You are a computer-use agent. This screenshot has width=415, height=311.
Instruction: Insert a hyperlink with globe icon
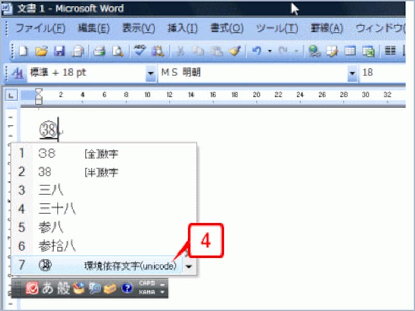(x=314, y=51)
